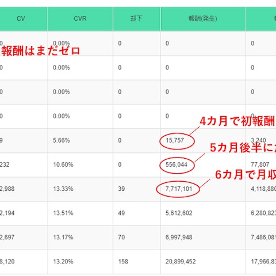The width and height of the screenshot is (276, 276).
Task: Click rejected count 49
Action: tap(121, 213)
